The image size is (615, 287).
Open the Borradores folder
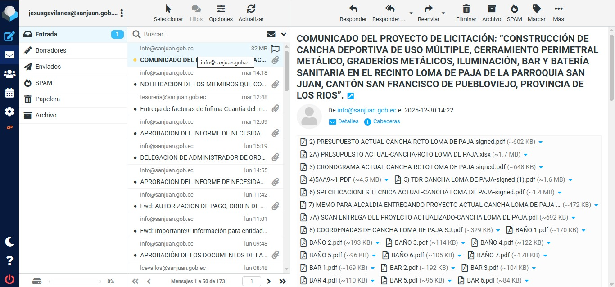(x=51, y=50)
